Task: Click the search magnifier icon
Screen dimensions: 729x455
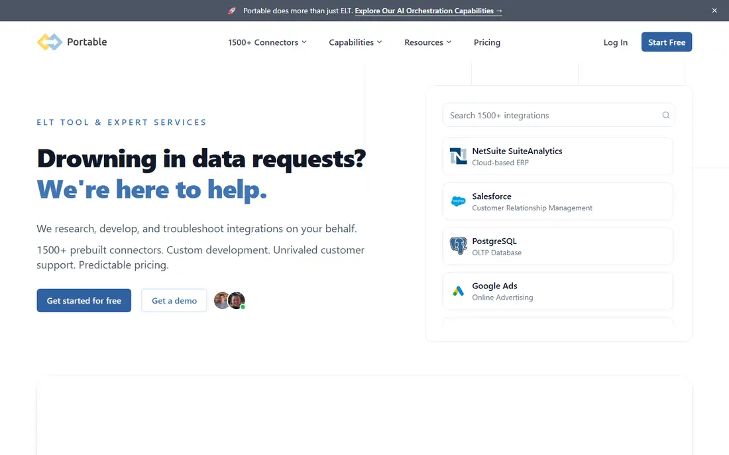Action: [666, 115]
